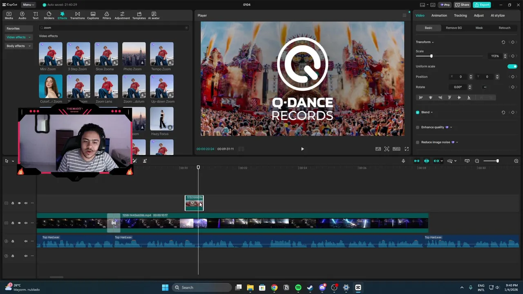Start voice-over recording with microphone icon
Viewport: 523px width, 294px height.
click(403, 161)
